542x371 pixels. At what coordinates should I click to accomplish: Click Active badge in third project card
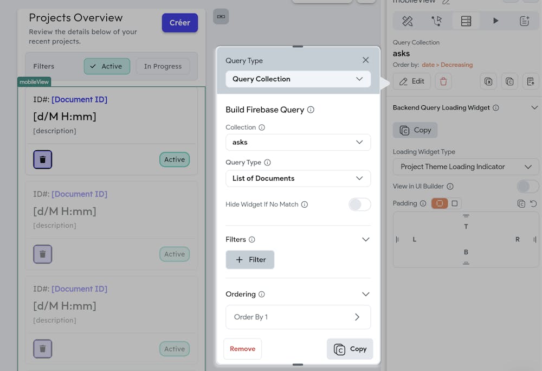[175, 349]
